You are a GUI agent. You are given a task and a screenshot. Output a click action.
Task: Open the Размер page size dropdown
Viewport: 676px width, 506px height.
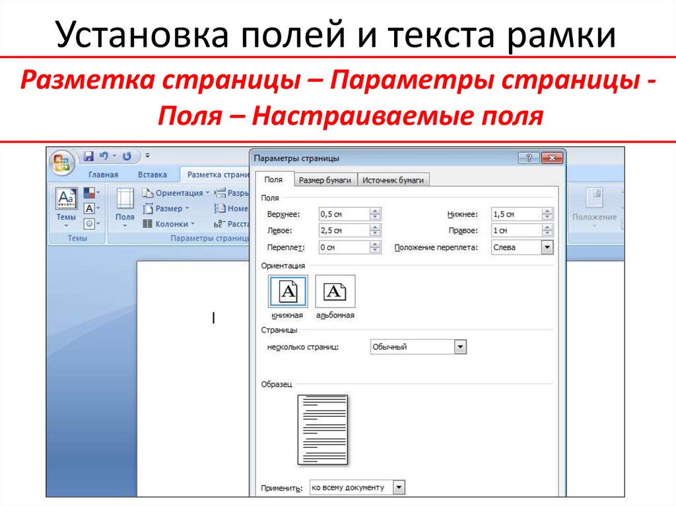click(x=166, y=208)
